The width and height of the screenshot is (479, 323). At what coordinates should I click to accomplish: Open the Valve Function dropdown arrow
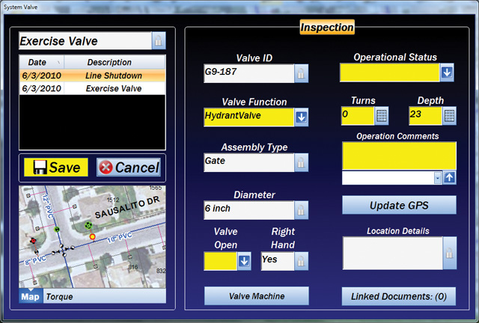pos(301,117)
